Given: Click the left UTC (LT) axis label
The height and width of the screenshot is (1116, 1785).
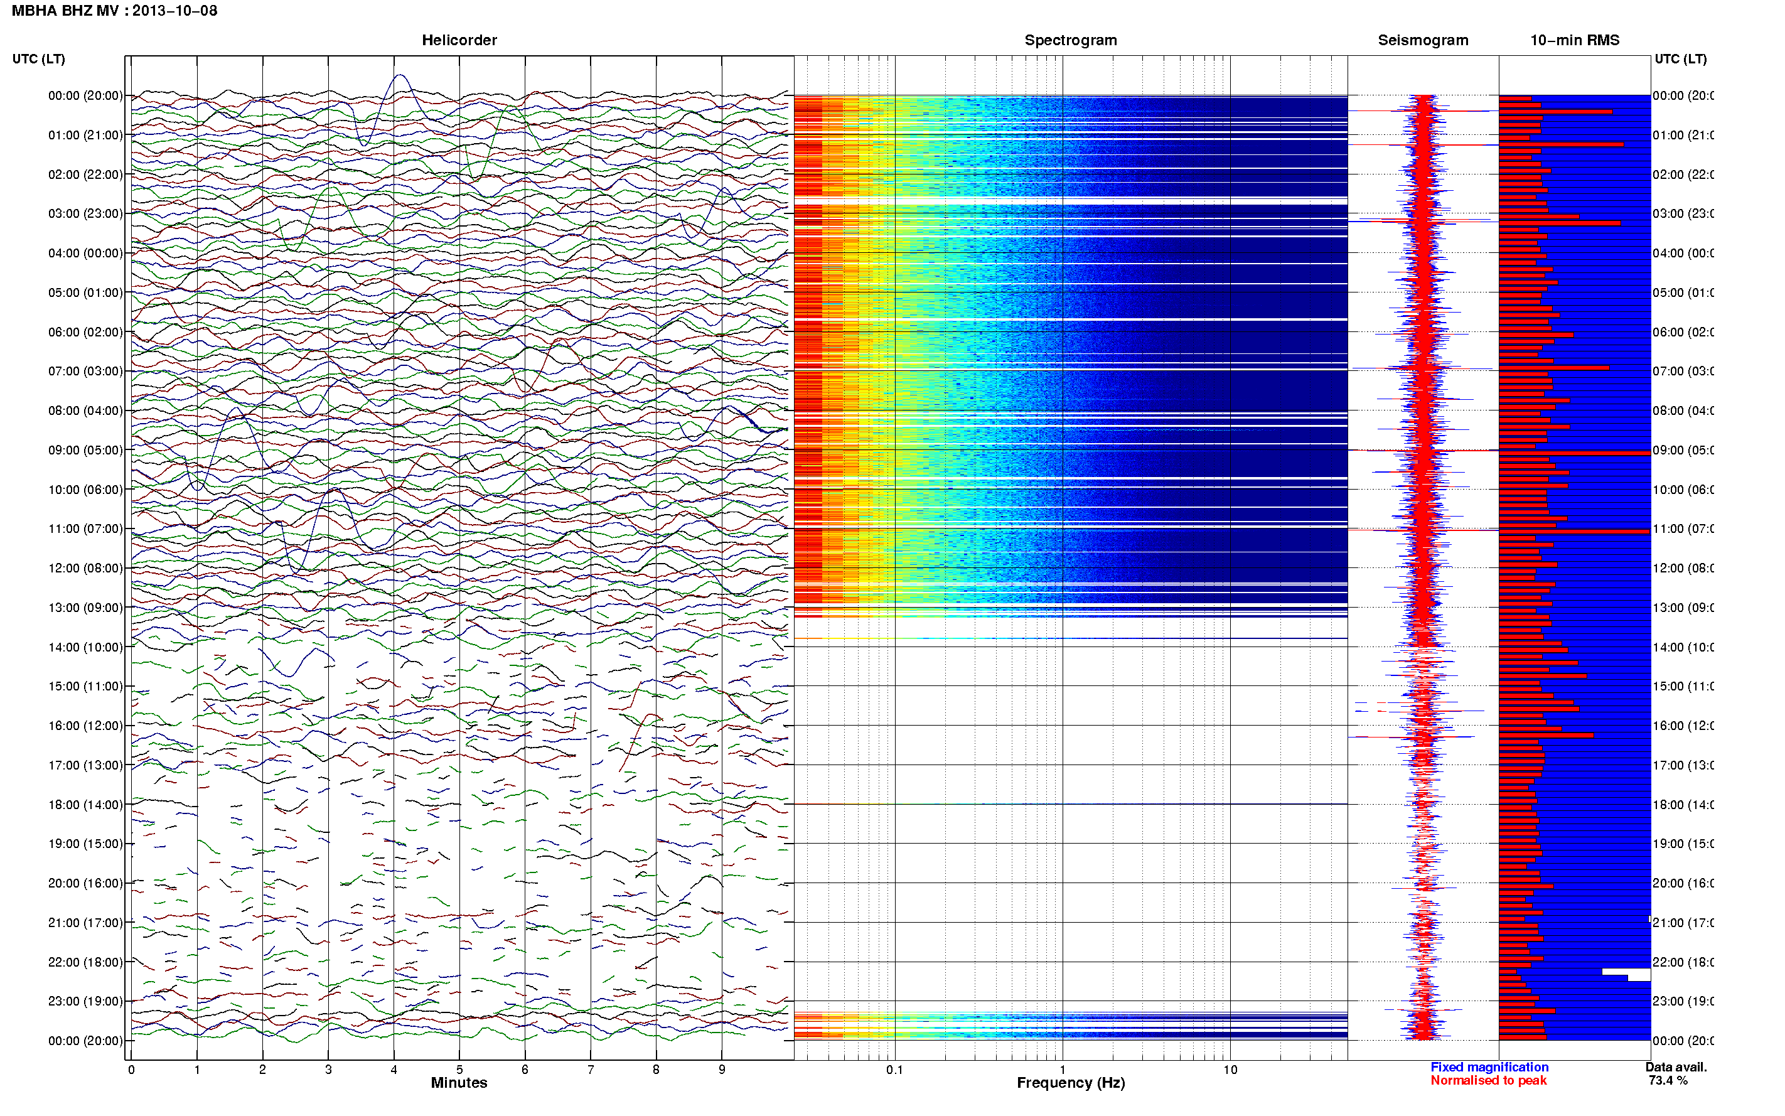Looking at the screenshot, I should click(x=38, y=59).
